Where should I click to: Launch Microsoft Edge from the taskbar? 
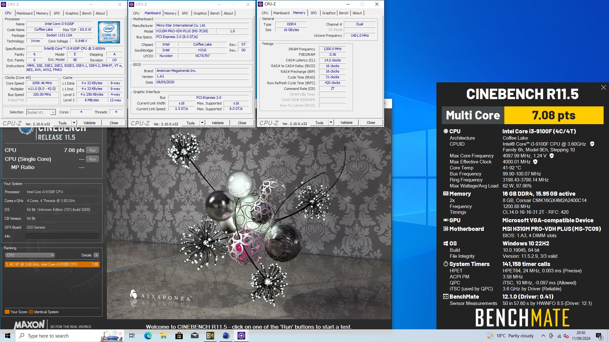tap(148, 336)
